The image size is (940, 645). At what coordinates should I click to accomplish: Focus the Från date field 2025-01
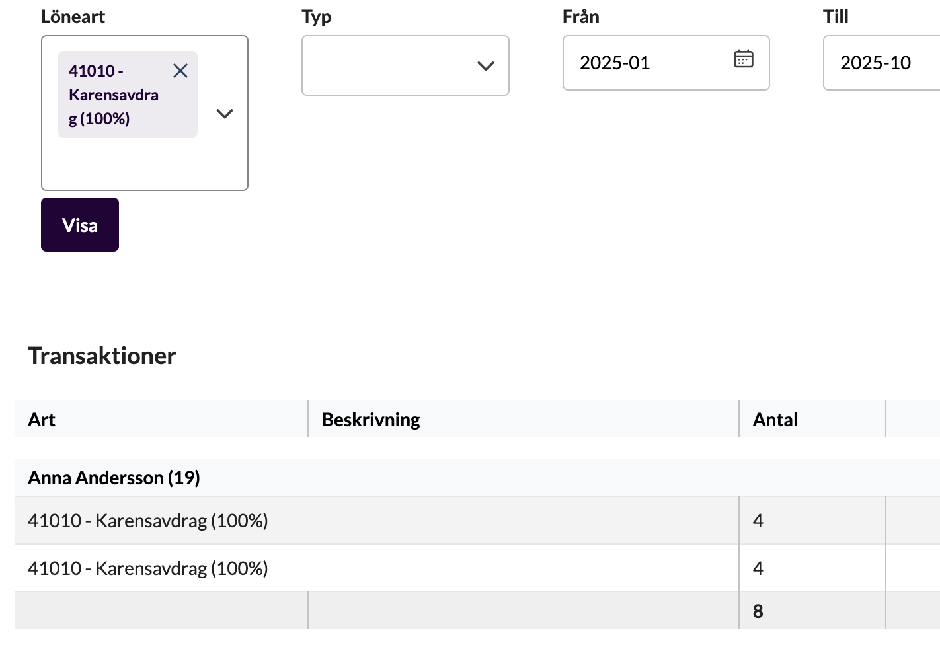click(666, 63)
